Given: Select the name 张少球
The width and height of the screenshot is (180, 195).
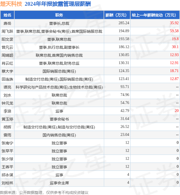Looking at the screenshot, I should pos(7,159).
